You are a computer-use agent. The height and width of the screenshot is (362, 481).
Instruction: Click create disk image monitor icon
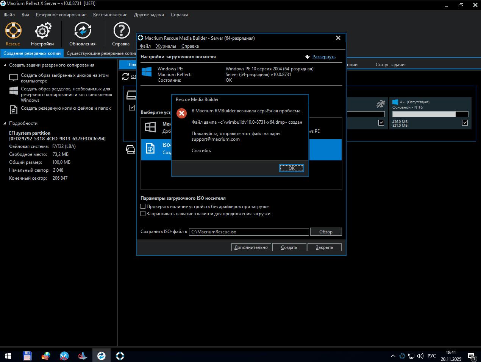tap(14, 78)
